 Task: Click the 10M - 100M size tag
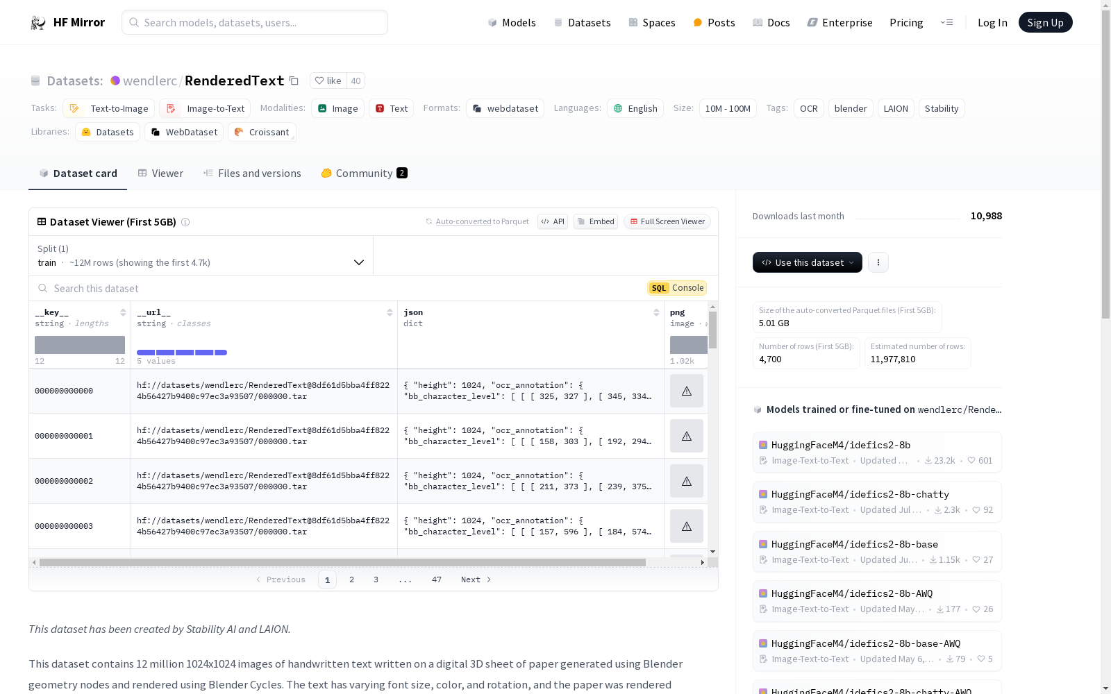[728, 108]
